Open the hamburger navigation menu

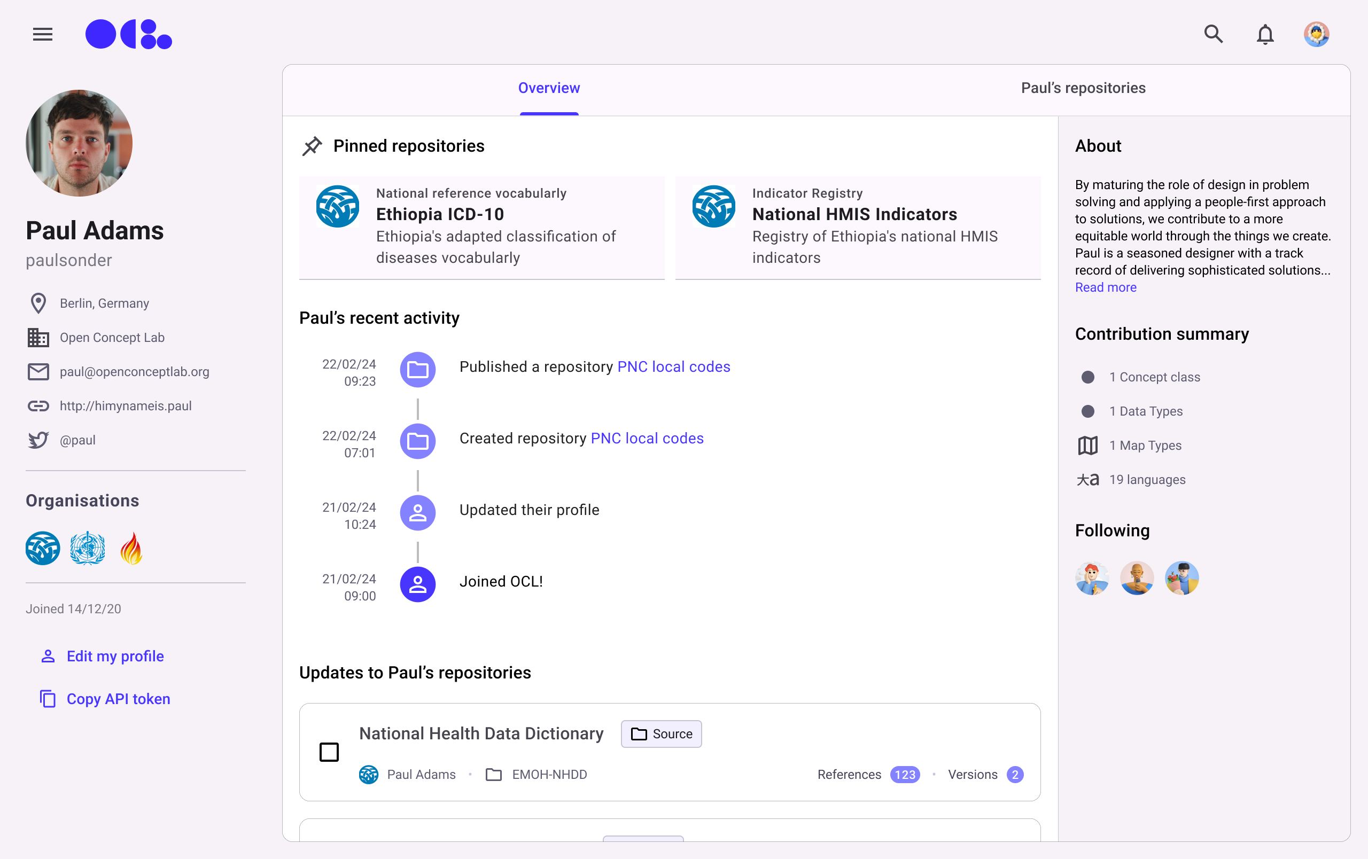(x=43, y=35)
